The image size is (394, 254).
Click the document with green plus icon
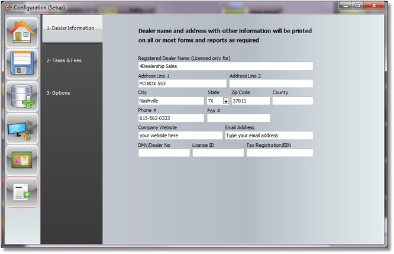(x=22, y=192)
